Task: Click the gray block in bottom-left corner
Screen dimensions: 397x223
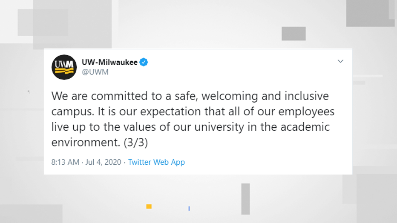Action: (31, 214)
